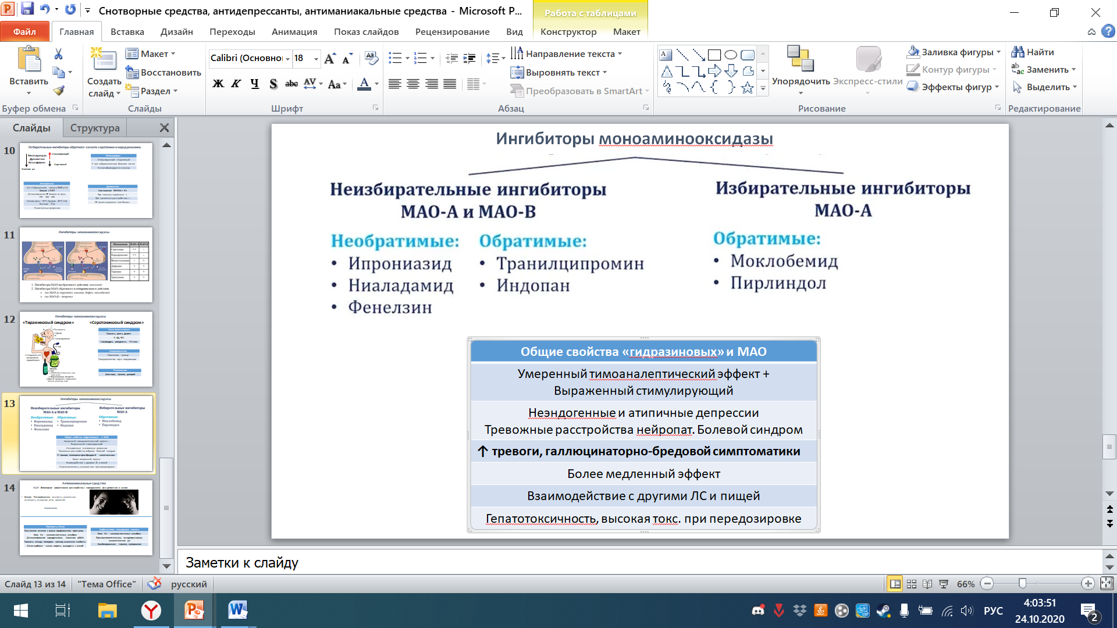Clear all formatting icon
The height and width of the screenshot is (628, 1117).
click(x=371, y=58)
